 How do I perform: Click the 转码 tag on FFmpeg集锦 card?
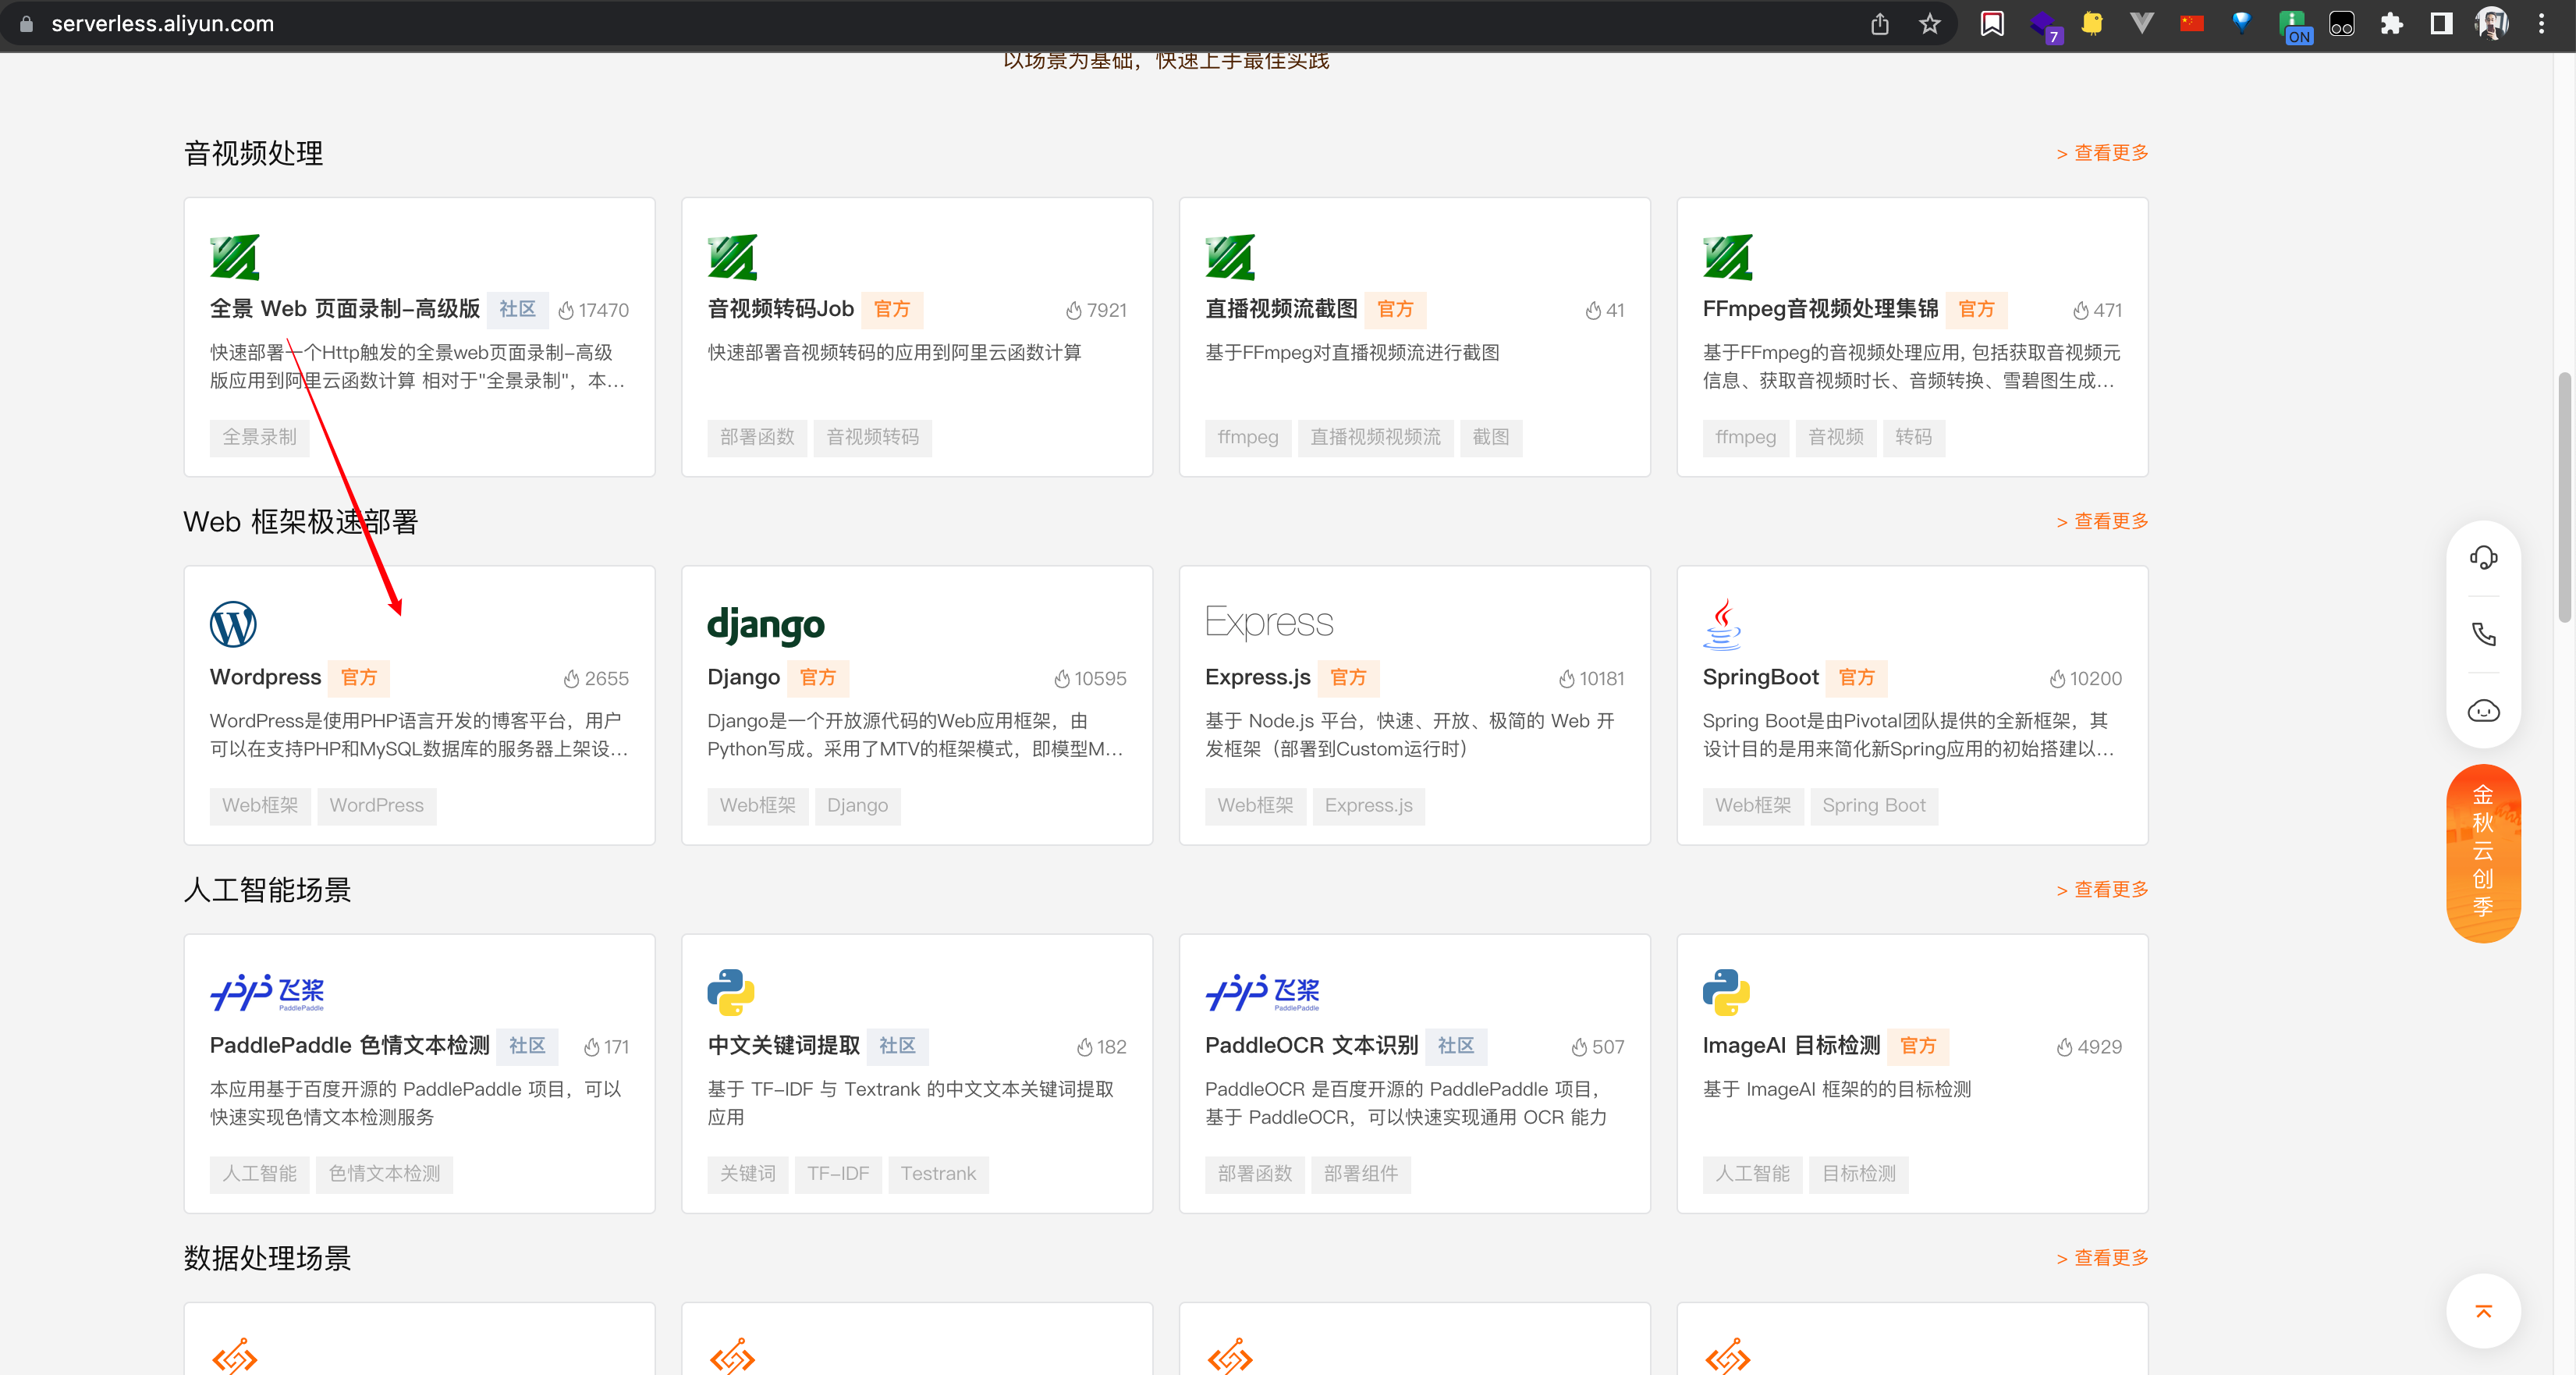[x=1913, y=437]
